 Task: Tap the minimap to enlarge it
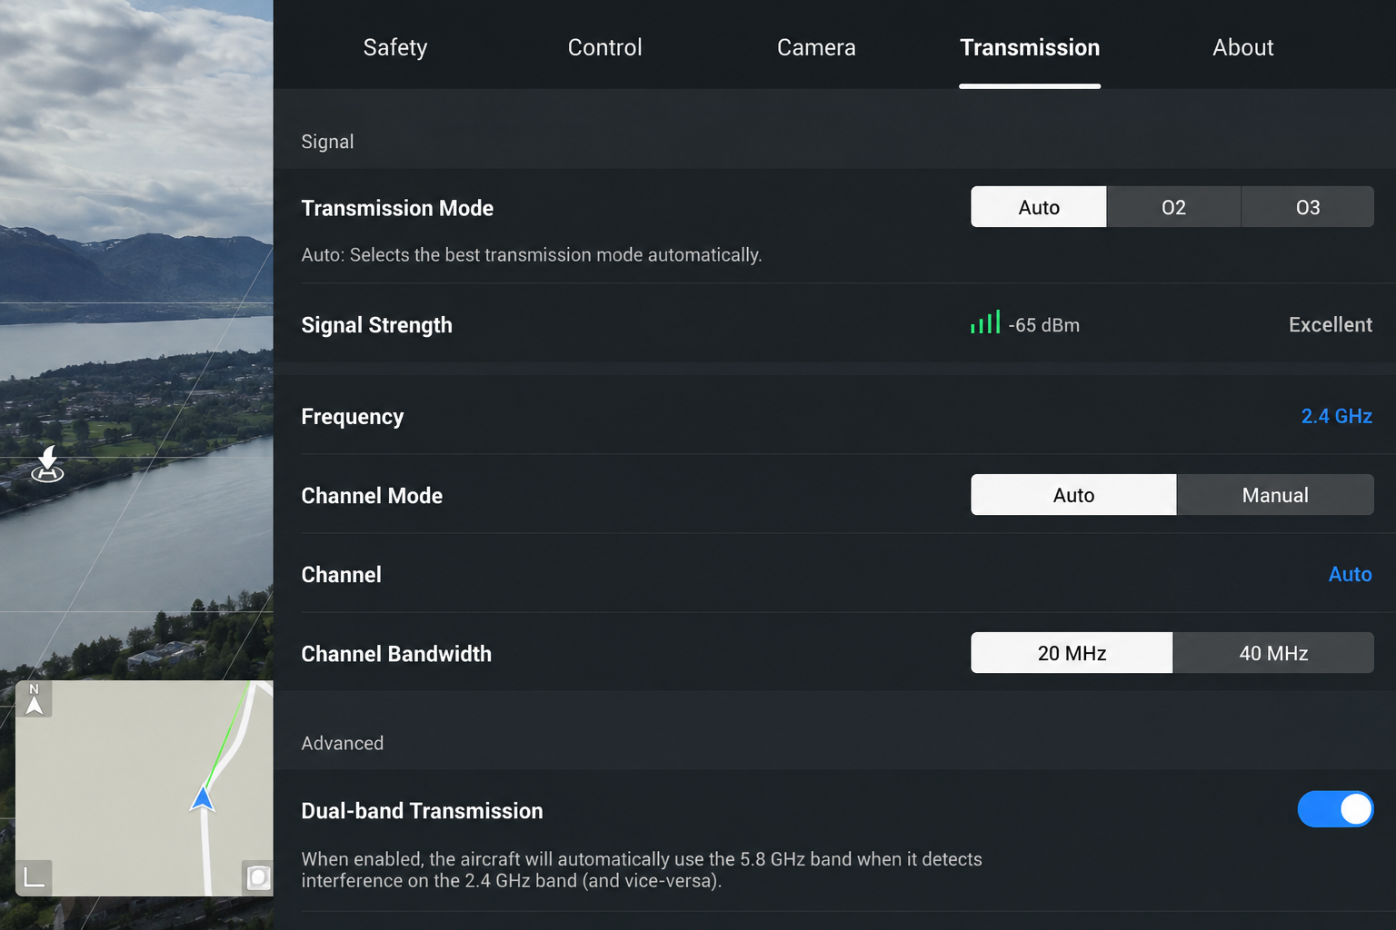pos(145,788)
